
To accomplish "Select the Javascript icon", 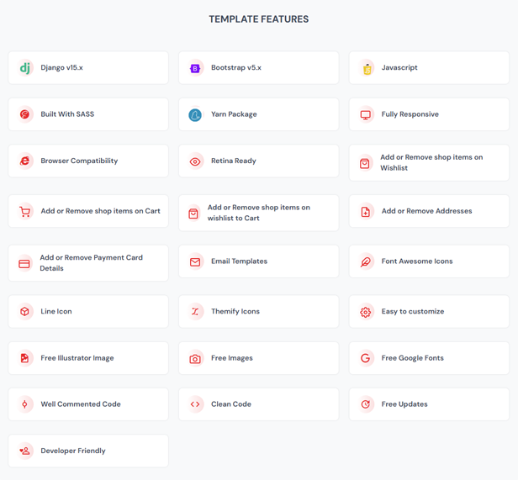I will coord(366,68).
